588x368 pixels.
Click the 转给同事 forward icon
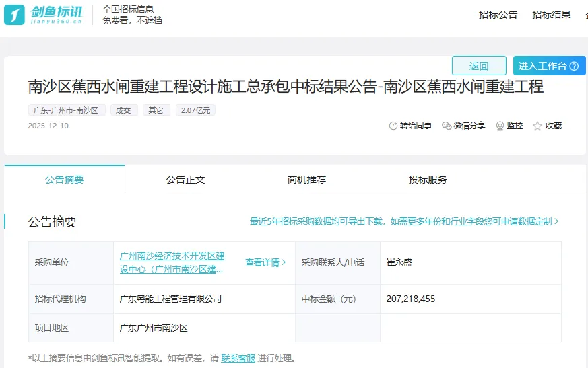[393, 126]
